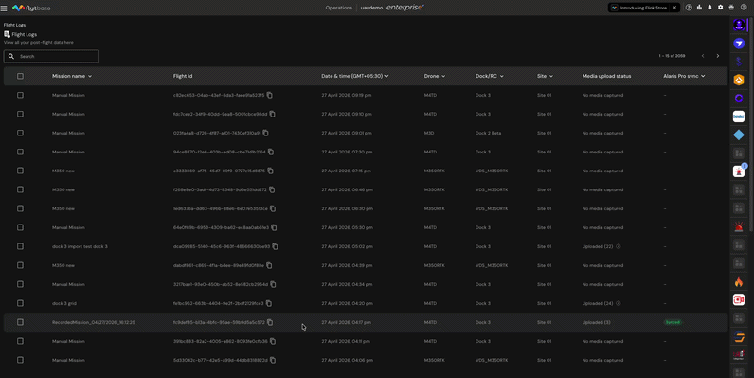Select the 09:19 pm Manual Mission row checkbox
This screenshot has width=754, height=378.
coord(20,96)
